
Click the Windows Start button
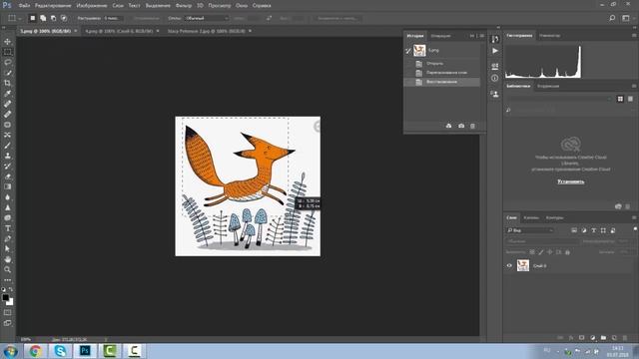tap(11, 351)
